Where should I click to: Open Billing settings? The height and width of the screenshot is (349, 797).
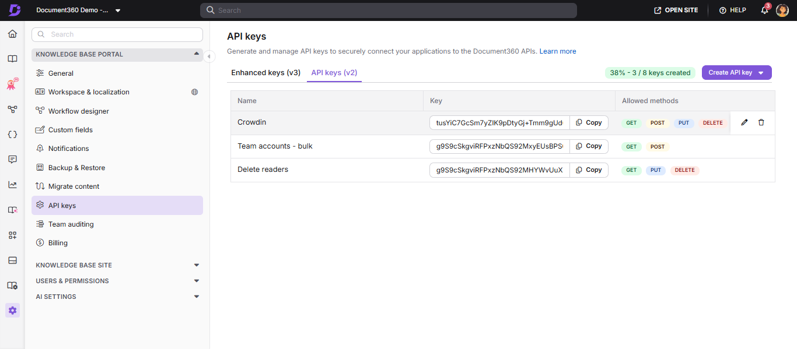pyautogui.click(x=117, y=243)
